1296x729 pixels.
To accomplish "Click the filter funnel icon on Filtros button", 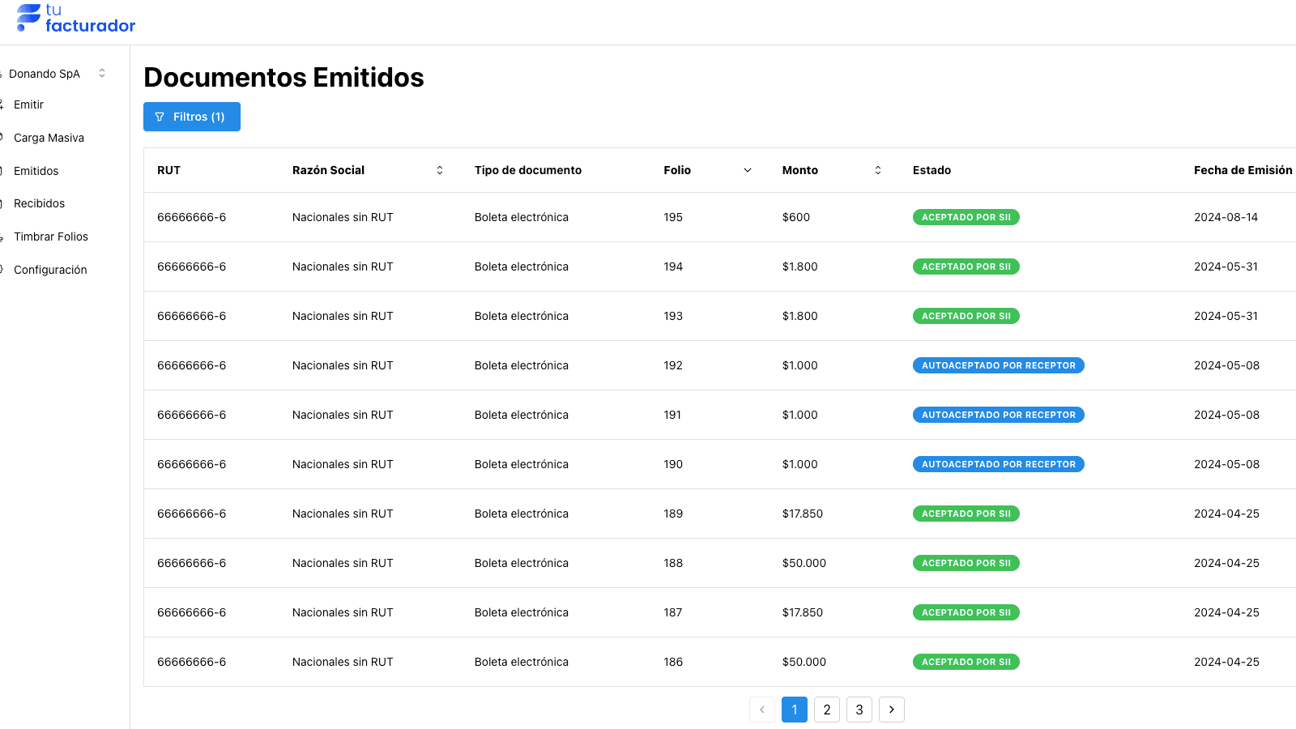I will (x=160, y=117).
